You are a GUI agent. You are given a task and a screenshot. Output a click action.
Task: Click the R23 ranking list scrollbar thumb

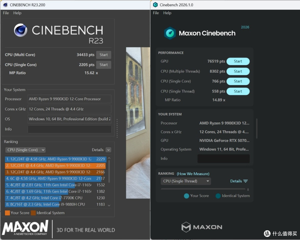coord(109,171)
